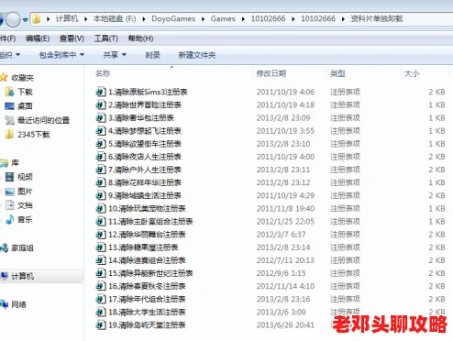Open the 工具(T) menu

click(x=106, y=38)
